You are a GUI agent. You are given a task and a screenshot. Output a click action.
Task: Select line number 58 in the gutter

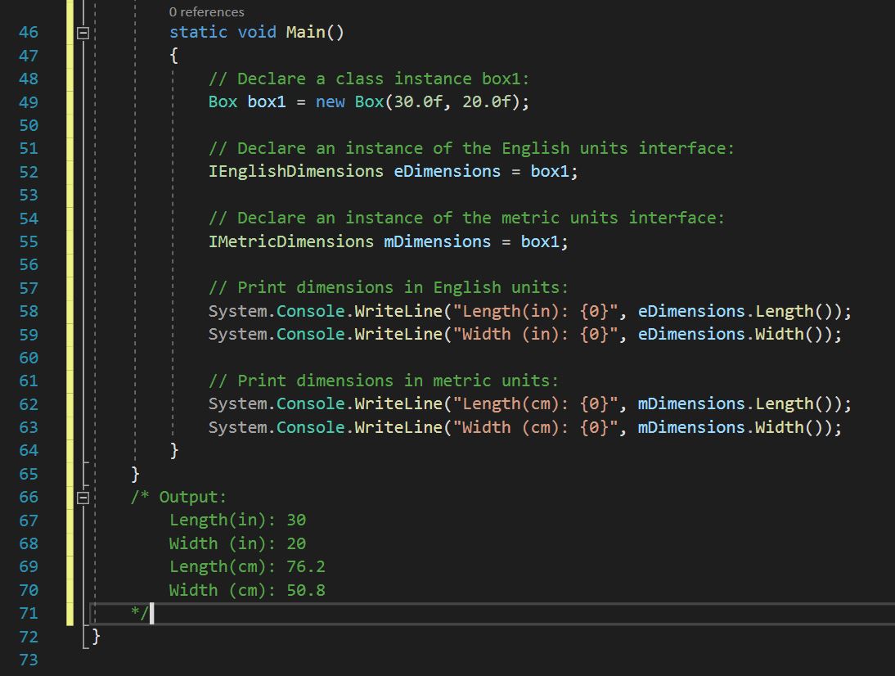(x=29, y=311)
